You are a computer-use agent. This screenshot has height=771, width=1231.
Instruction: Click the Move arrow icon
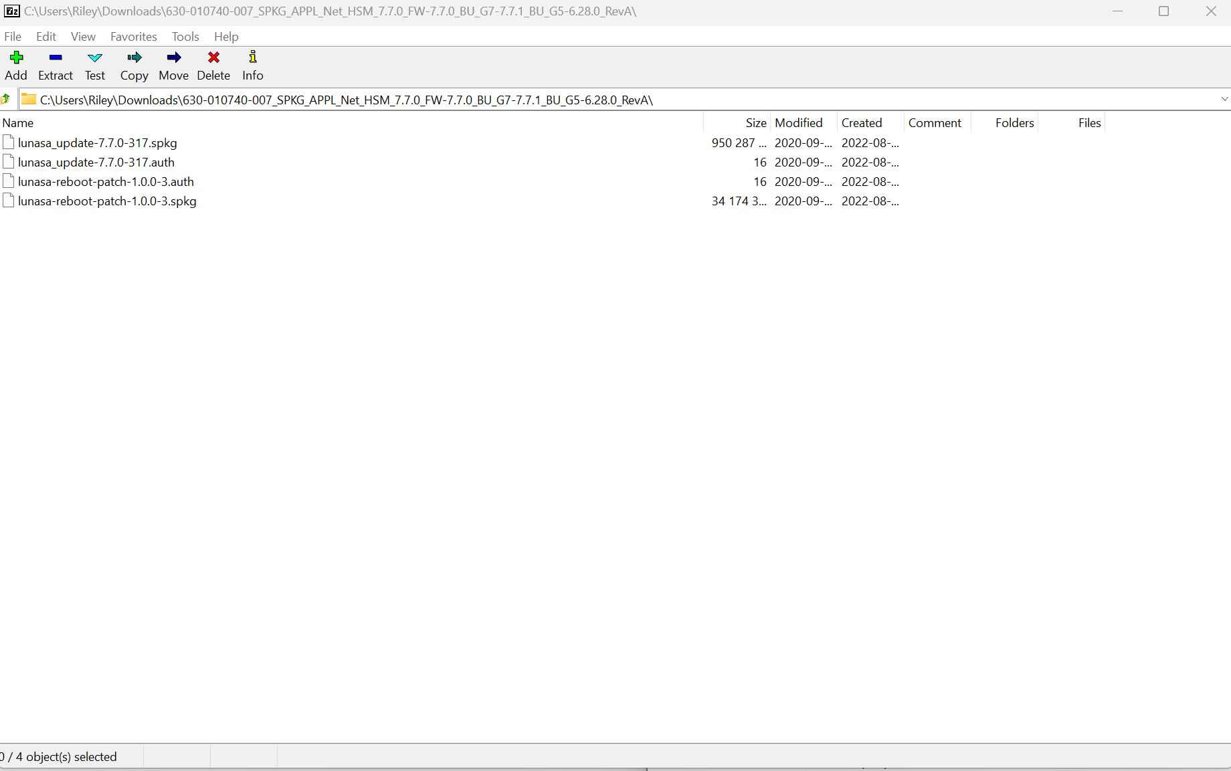[173, 58]
